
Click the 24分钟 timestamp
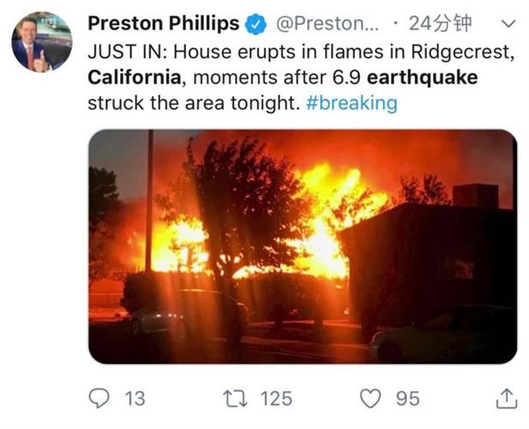point(442,24)
